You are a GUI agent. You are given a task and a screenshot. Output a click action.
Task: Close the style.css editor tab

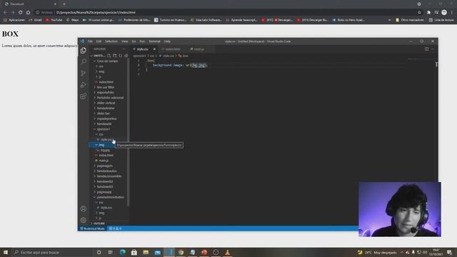click(154, 49)
